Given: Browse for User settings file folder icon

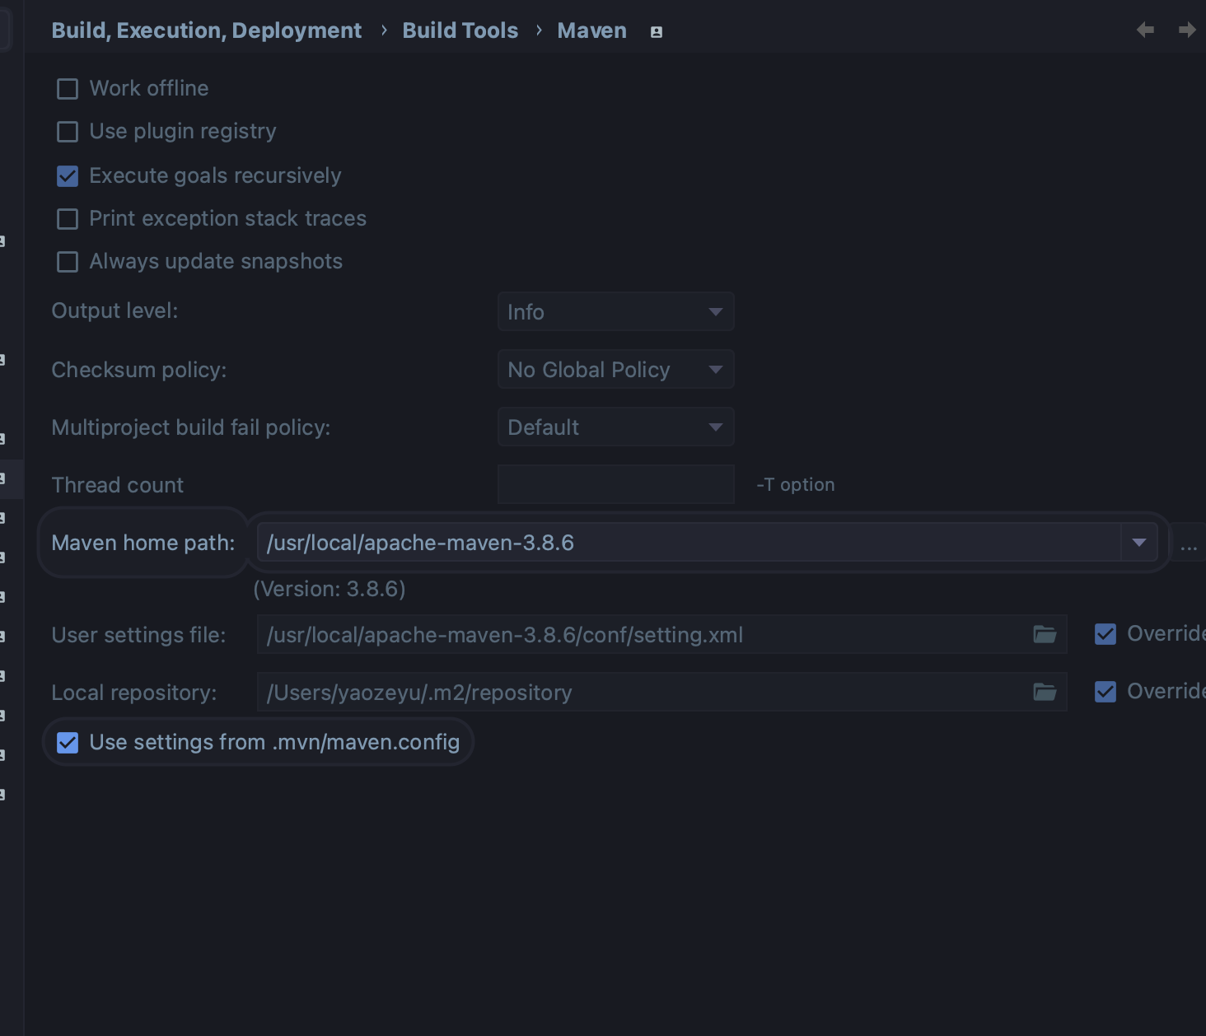Looking at the screenshot, I should tap(1045, 634).
